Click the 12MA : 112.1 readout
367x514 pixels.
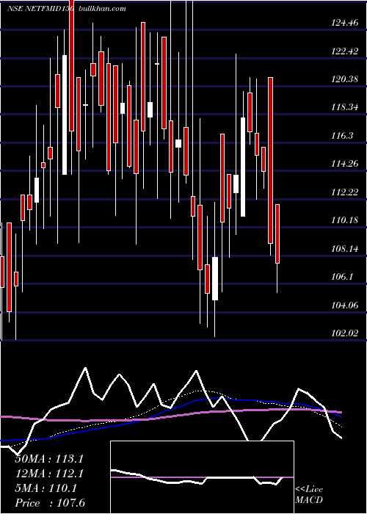pyautogui.click(x=49, y=474)
